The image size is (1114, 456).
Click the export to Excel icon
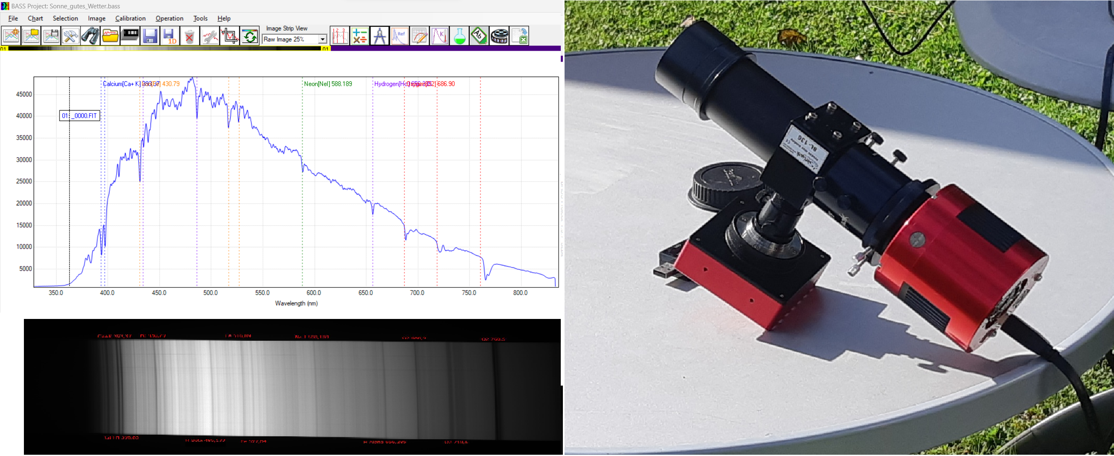point(519,36)
